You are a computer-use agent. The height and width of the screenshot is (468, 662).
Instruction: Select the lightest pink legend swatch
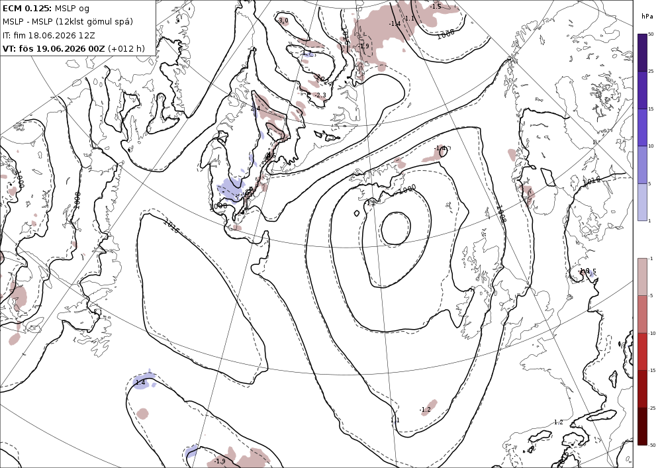(x=642, y=277)
